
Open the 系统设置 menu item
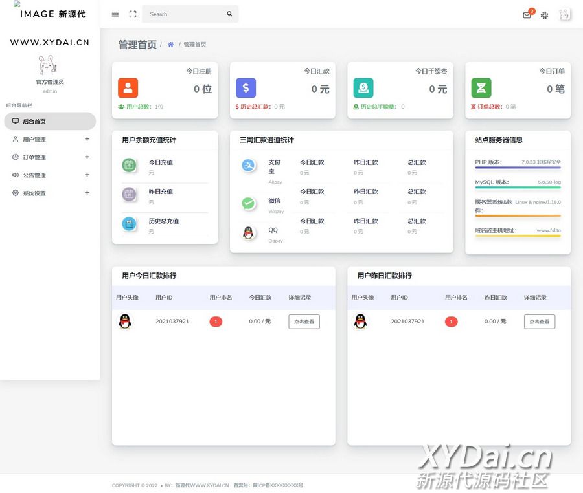pyautogui.click(x=50, y=193)
